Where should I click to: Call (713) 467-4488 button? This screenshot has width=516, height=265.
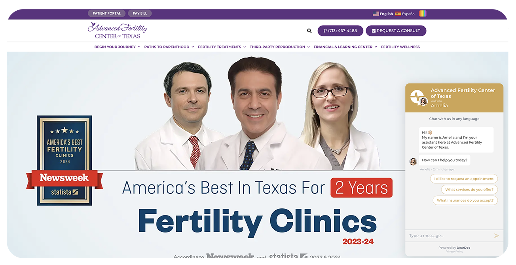340,31
